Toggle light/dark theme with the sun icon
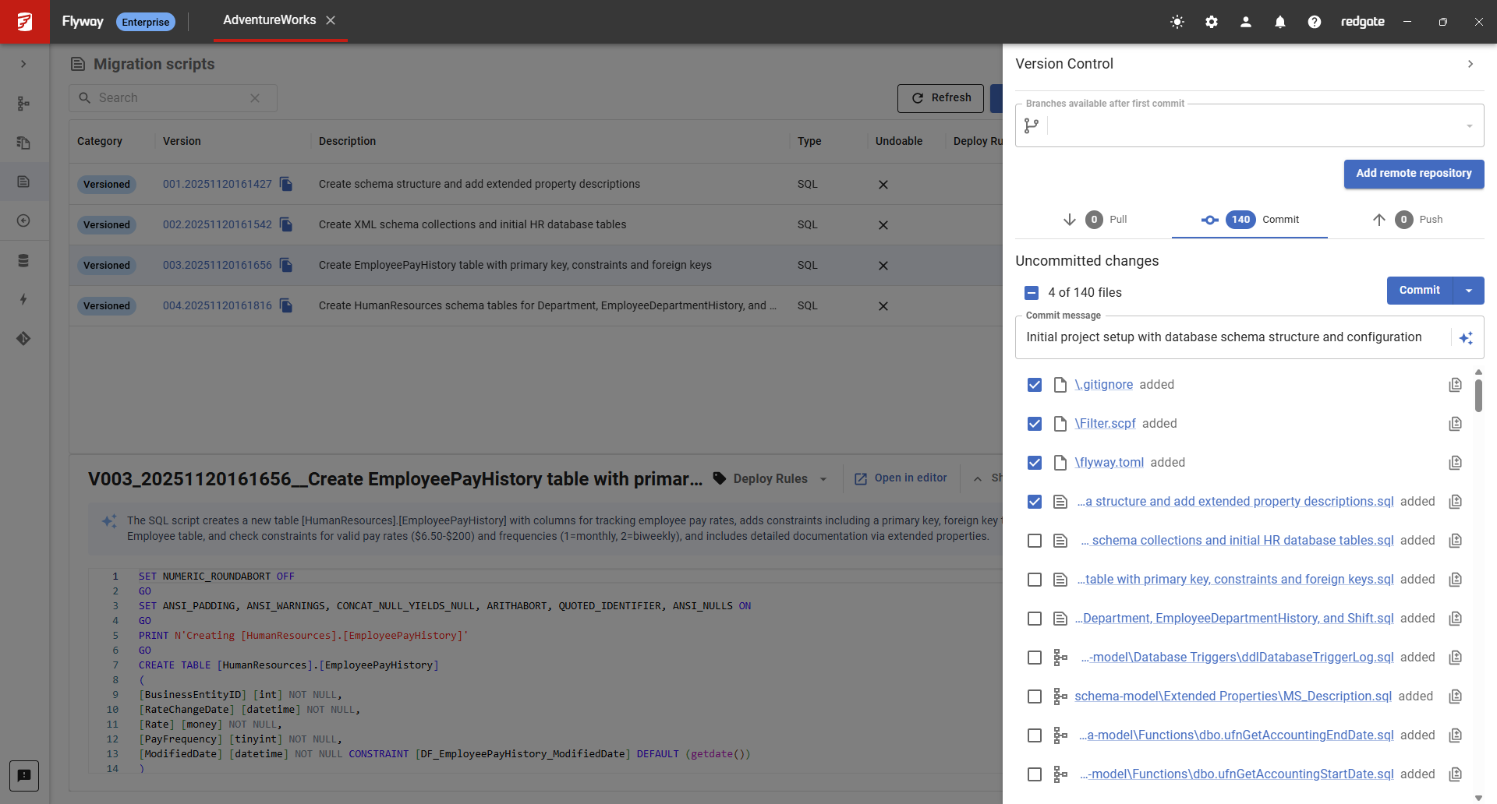Screen dimensions: 1497x804 (1177, 22)
